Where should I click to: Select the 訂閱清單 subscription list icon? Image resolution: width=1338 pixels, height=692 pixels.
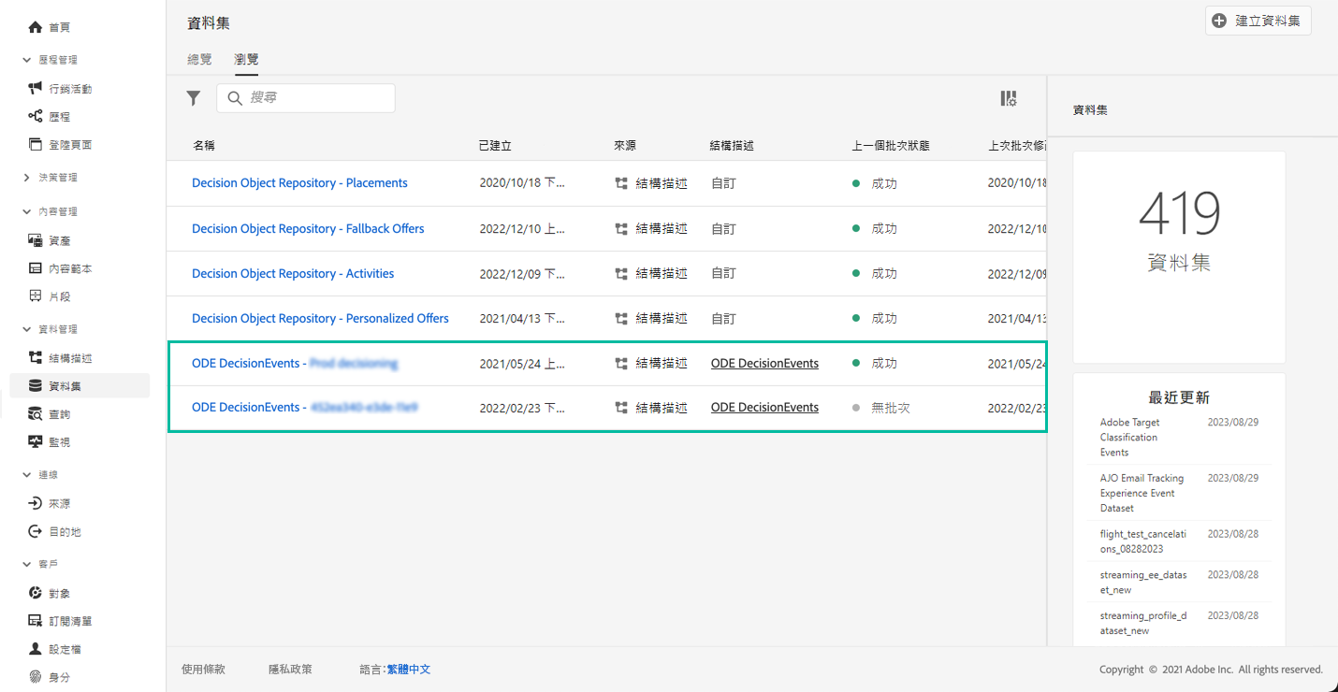36,621
